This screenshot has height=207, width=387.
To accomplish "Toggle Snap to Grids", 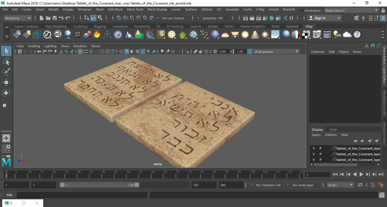I will (x=120, y=18).
